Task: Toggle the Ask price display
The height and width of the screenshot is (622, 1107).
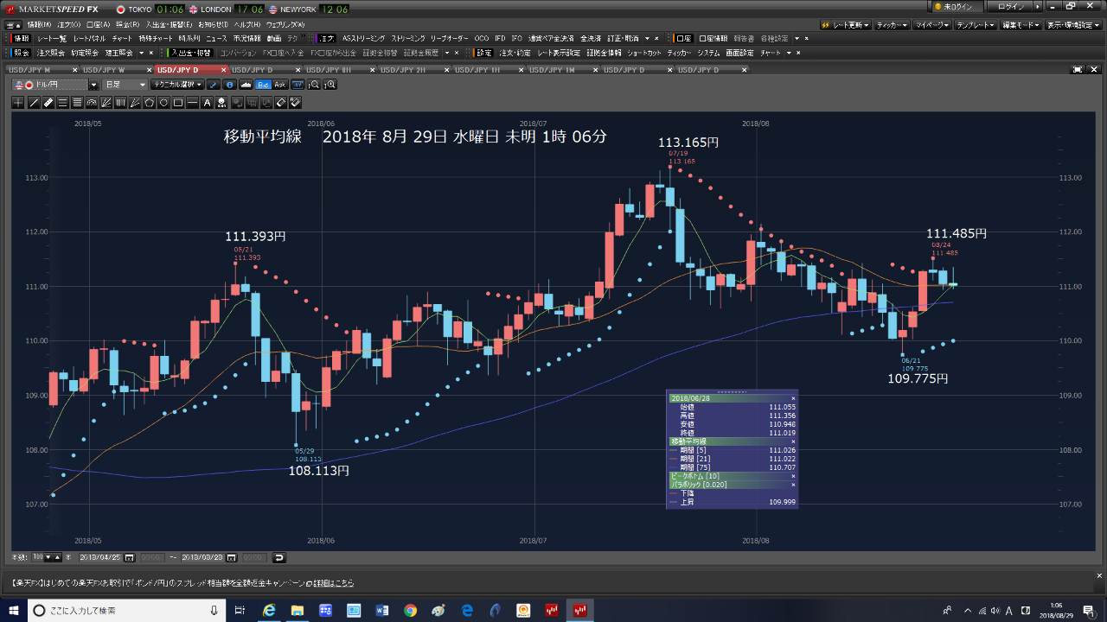Action: click(279, 85)
